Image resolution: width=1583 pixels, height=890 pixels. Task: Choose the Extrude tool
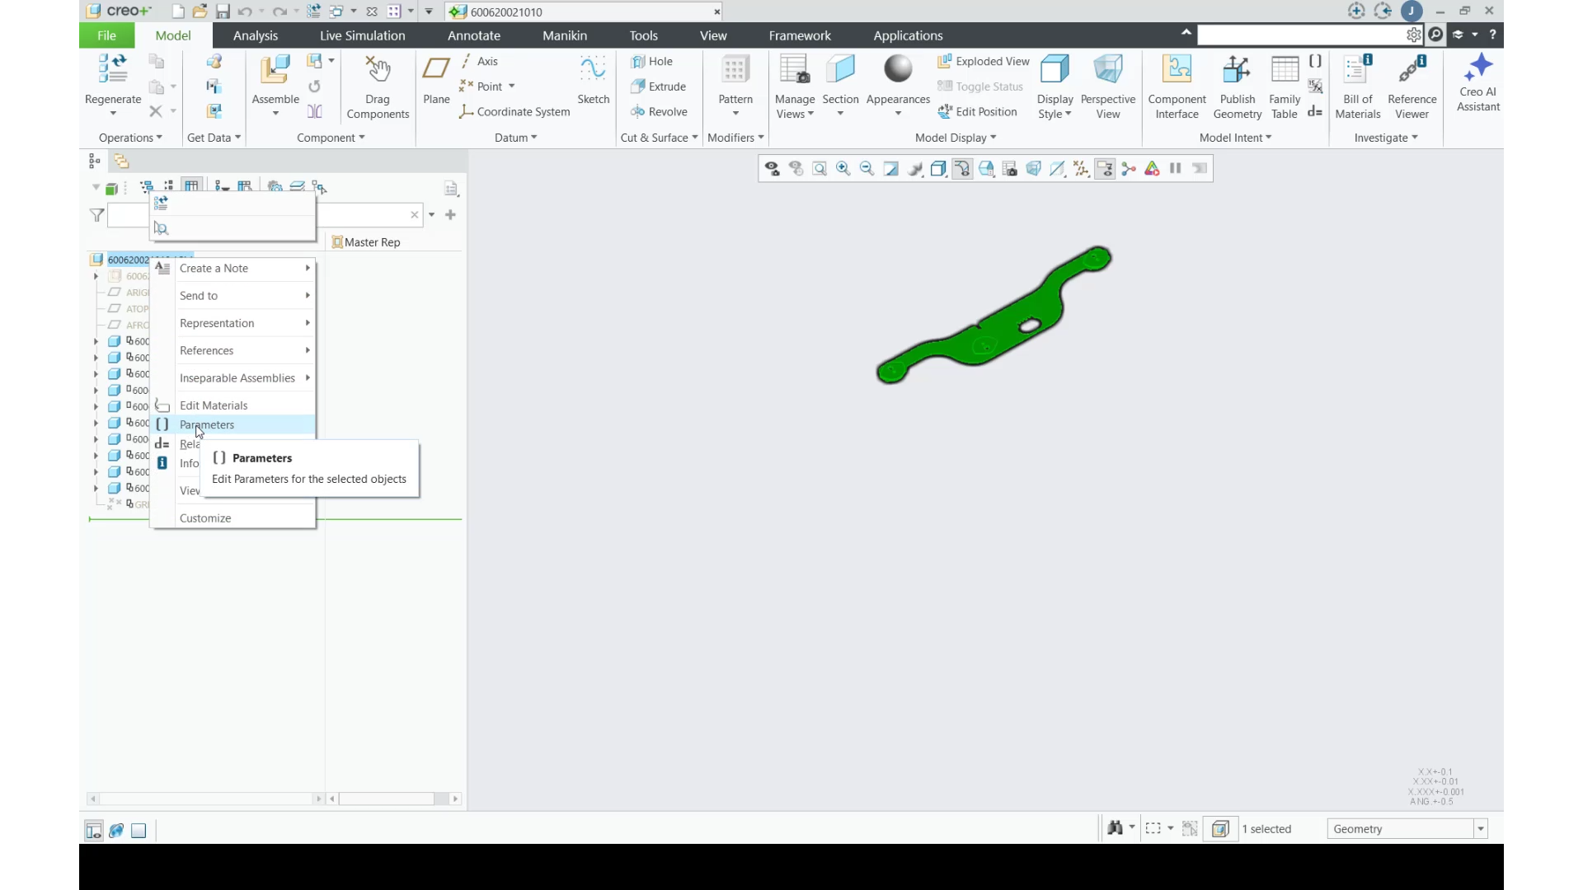point(658,87)
